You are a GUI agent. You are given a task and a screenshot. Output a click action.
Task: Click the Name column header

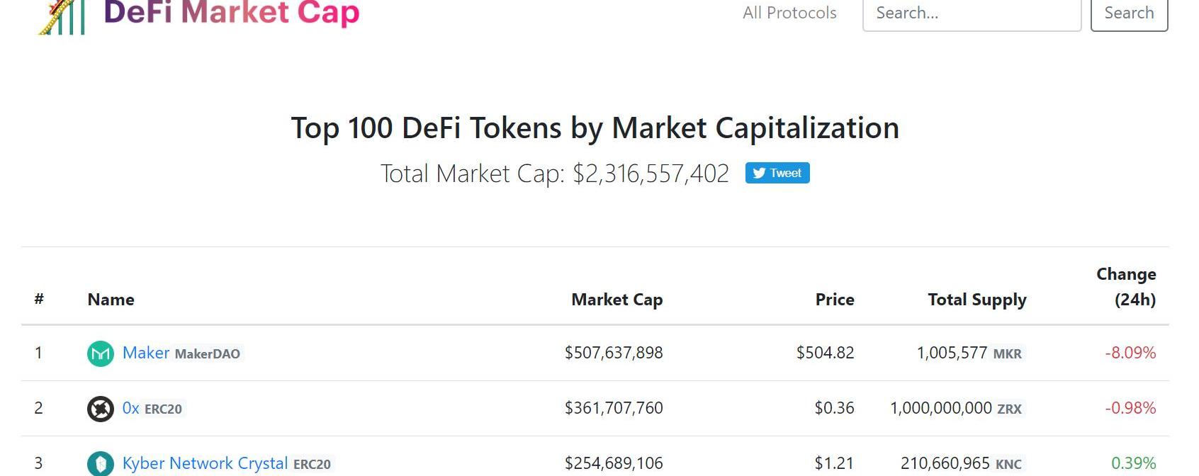111,300
